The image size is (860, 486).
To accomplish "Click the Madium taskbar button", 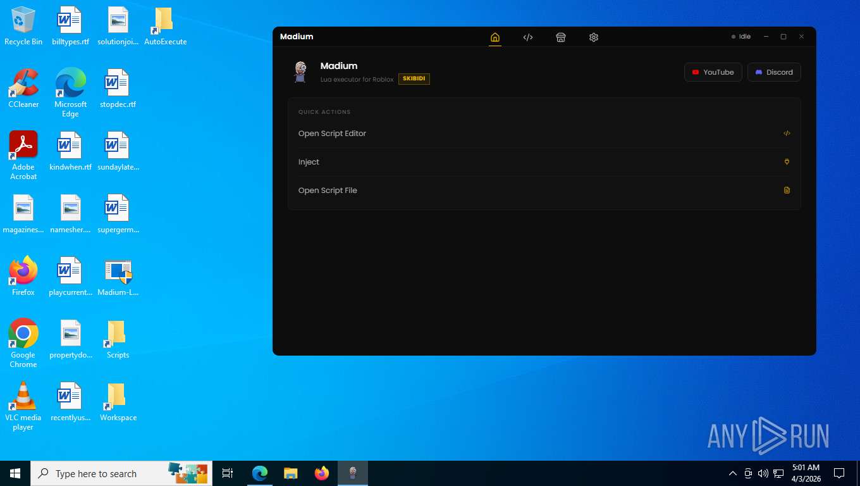I will point(353,473).
